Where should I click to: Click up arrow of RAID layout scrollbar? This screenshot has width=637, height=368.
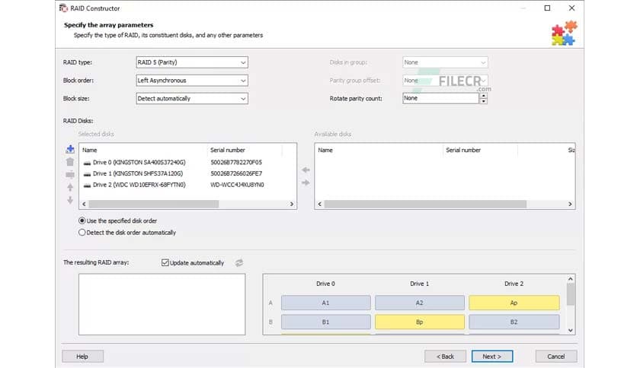(x=571, y=279)
